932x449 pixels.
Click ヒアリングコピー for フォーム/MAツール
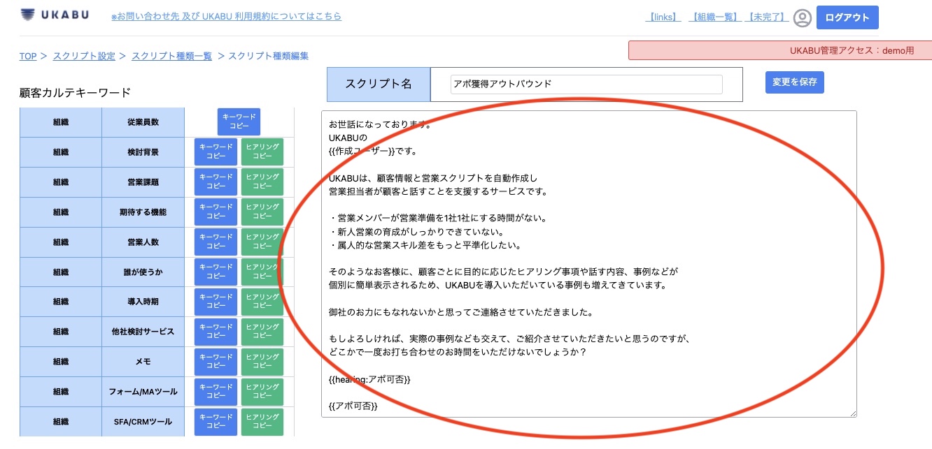(262, 391)
